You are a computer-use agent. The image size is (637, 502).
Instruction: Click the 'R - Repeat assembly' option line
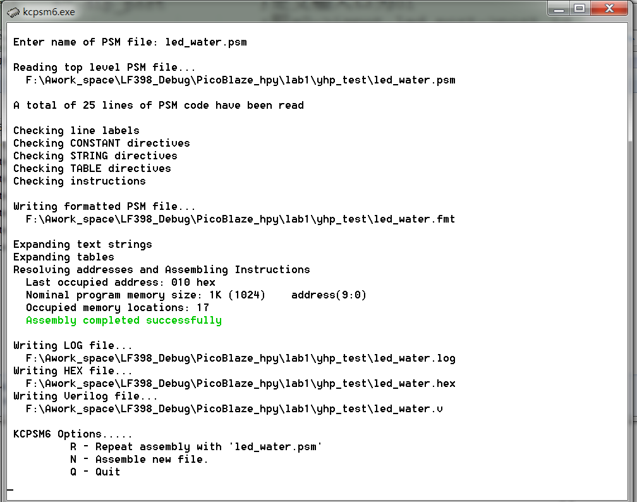click(196, 447)
